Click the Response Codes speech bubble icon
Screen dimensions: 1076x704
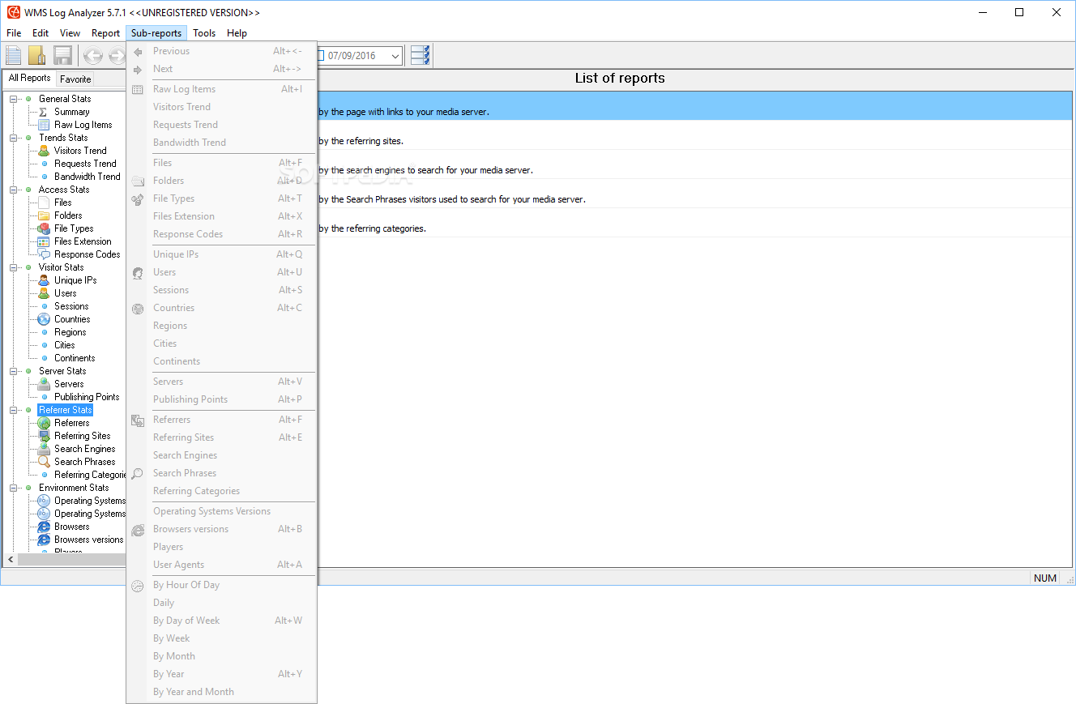(x=44, y=254)
